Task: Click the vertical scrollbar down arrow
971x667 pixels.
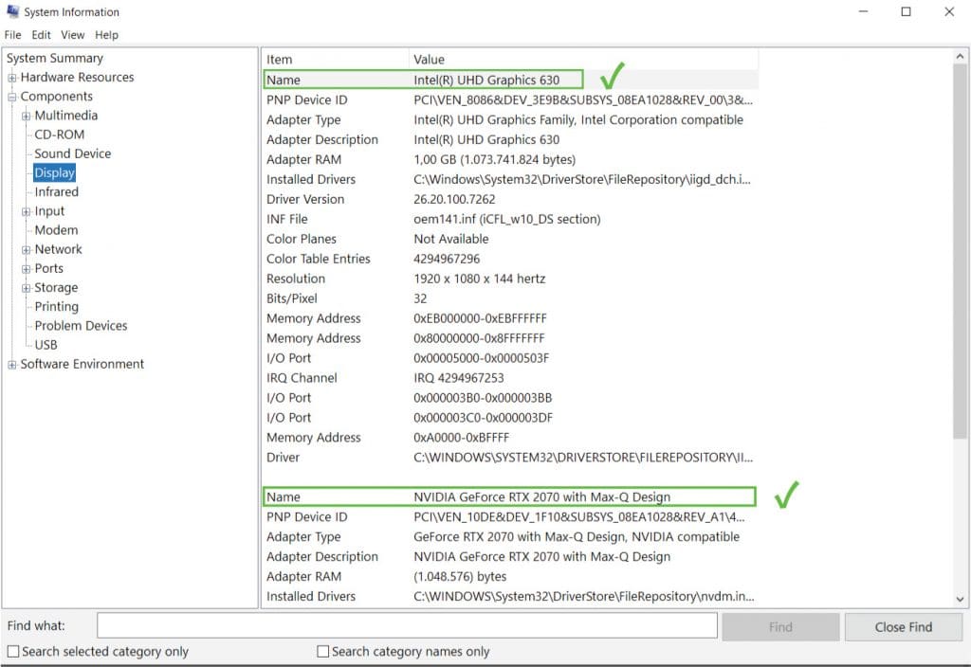Action: click(x=961, y=597)
